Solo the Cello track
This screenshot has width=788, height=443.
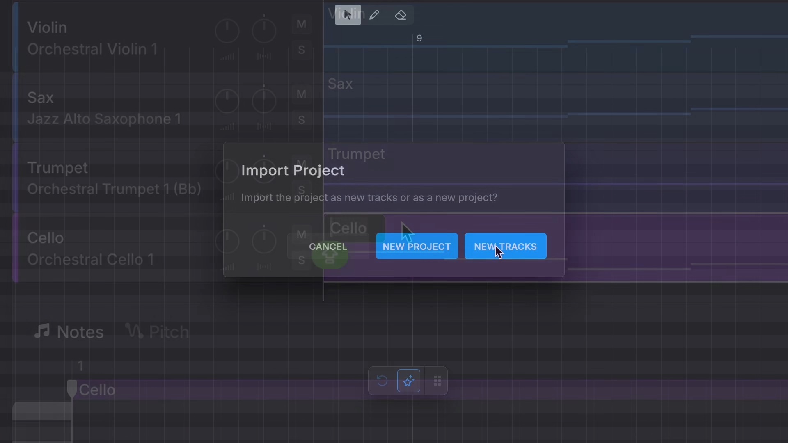[301, 260]
